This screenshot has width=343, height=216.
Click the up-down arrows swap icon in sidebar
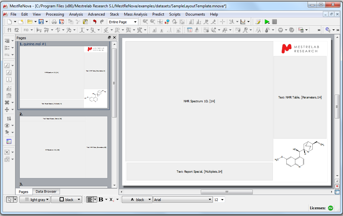[9, 119]
